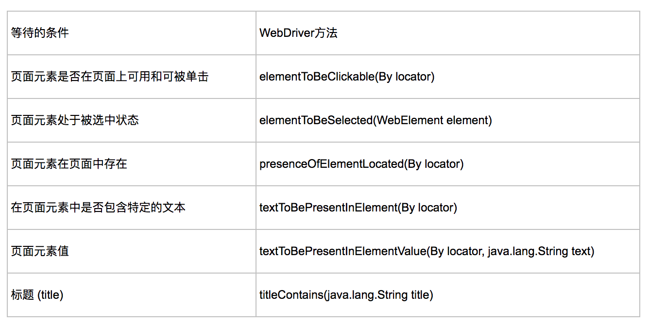Select the elementToBeClickable(By locator) cell
Viewport: 649px width, 324px height.
(448, 77)
